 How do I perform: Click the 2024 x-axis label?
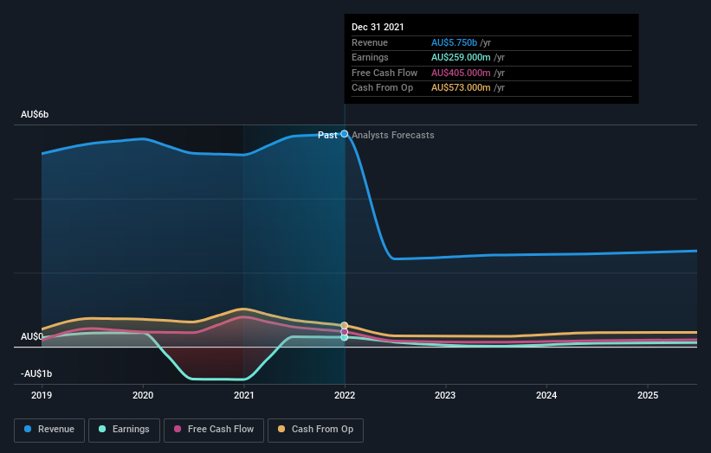[546, 395]
